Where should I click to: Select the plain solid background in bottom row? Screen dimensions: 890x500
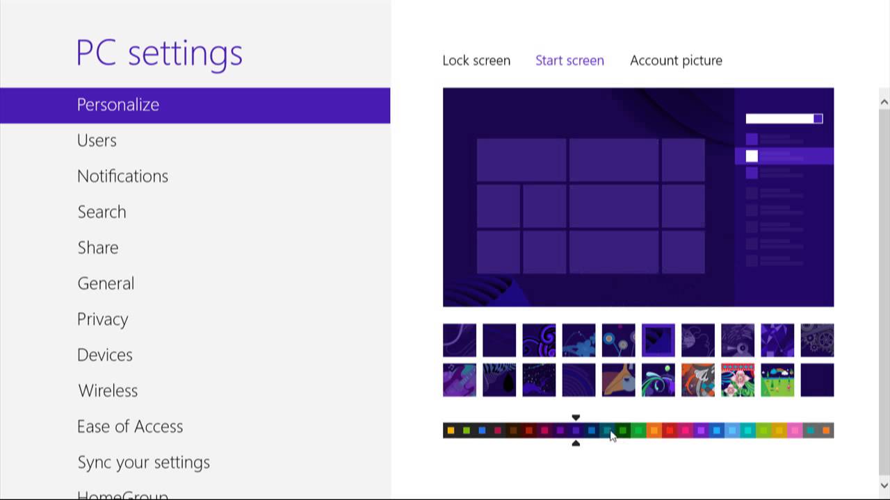pos(817,380)
